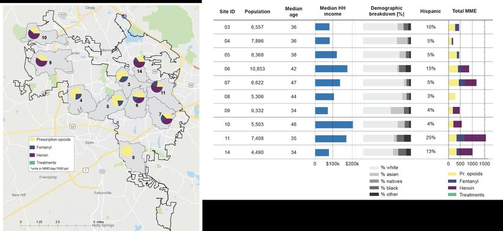Viewport: 503px width, 231px height.
Task: Click the site 5 pie chart
Action: pyautogui.click(x=117, y=100)
